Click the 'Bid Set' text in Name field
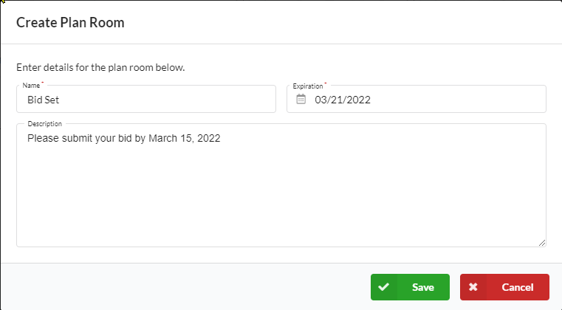This screenshot has width=562, height=310. 43,100
